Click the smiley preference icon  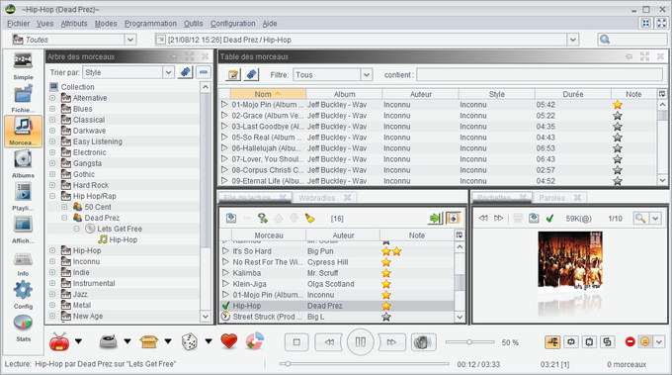coord(645,341)
